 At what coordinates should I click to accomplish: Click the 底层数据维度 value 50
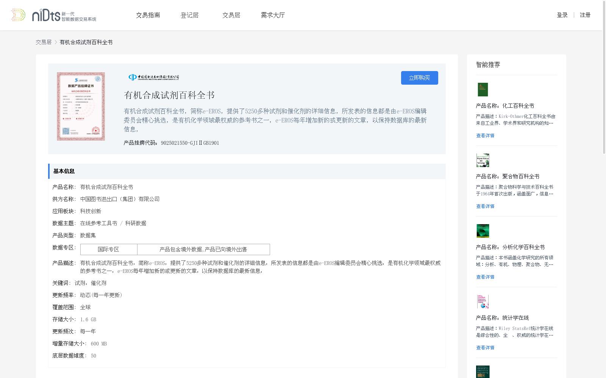(x=94, y=356)
